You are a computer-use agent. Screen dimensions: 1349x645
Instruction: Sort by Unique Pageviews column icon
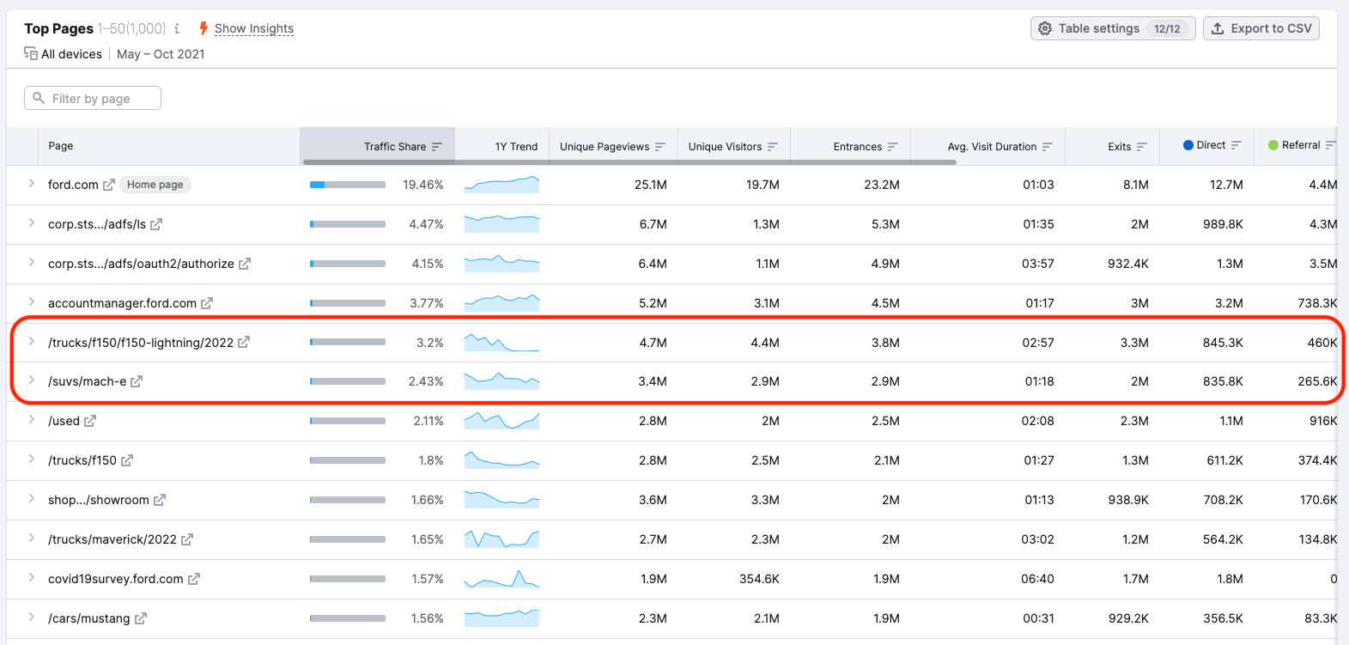click(660, 147)
